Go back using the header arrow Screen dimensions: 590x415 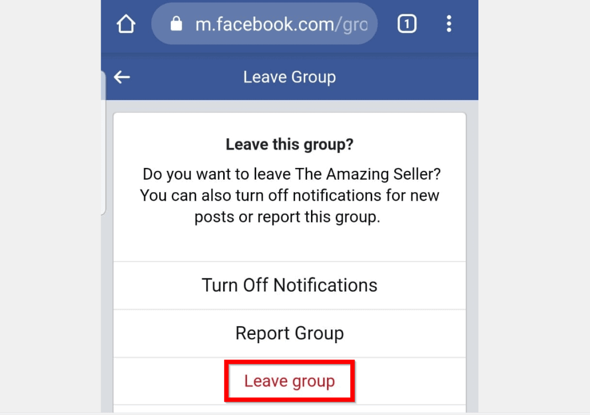point(122,77)
